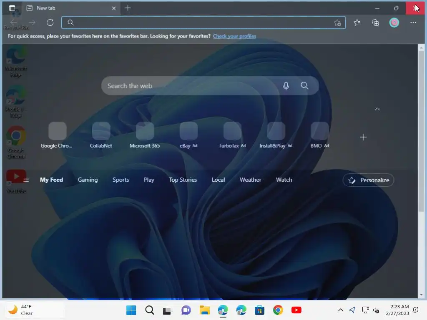This screenshot has height=320, width=427.
Task: Open taskbar Search
Action: [150, 310]
